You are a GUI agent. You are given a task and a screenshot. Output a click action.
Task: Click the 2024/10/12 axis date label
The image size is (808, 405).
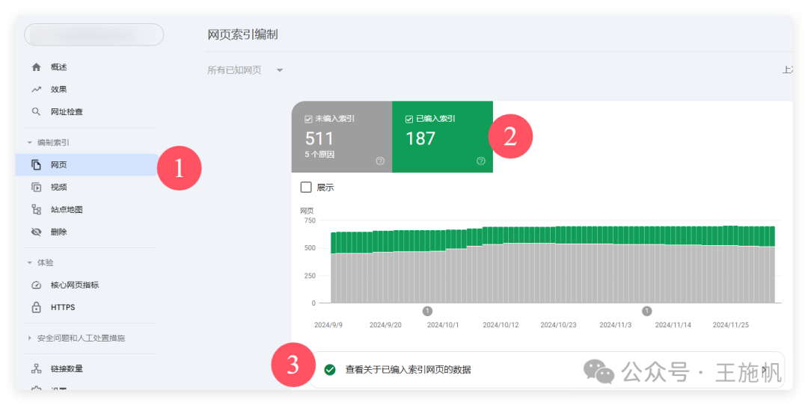501,325
